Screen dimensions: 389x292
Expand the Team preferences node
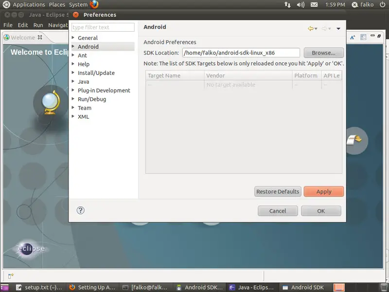tap(73, 108)
